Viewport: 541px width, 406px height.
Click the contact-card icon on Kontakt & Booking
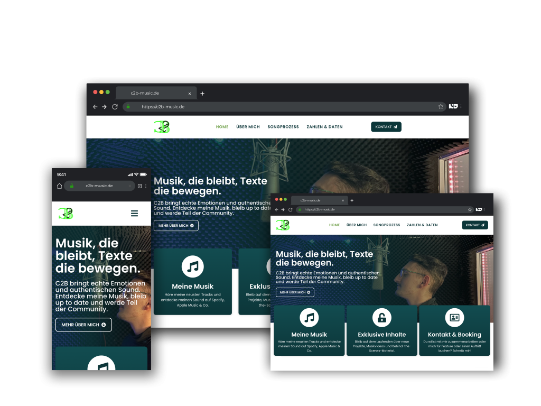(454, 317)
